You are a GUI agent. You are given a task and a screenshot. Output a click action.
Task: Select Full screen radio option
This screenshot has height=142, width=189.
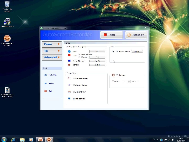tap(74, 99)
